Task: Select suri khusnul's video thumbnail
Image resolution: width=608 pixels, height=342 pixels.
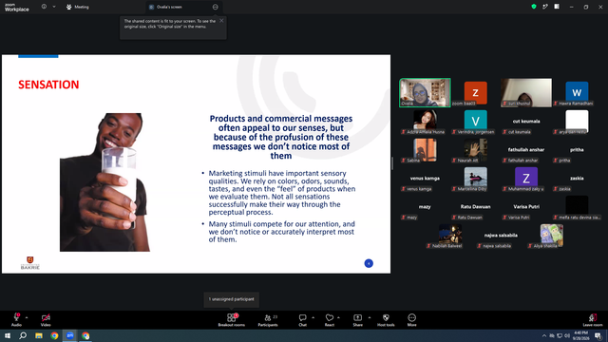Action: coord(526,93)
